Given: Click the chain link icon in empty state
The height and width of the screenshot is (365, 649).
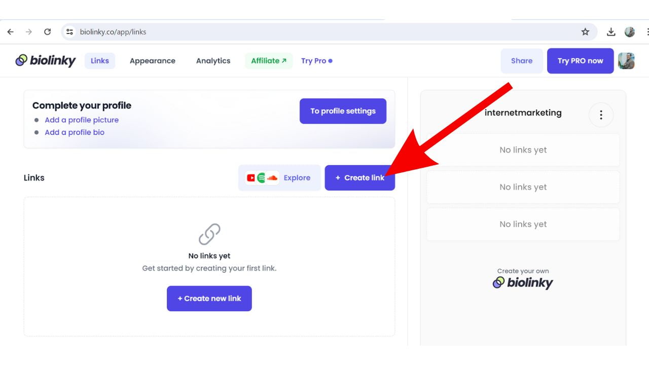Looking at the screenshot, I should pos(209,234).
